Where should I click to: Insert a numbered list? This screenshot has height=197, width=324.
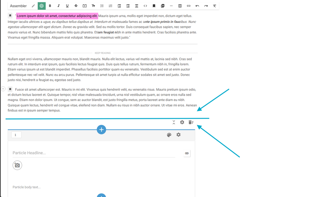pyautogui.click(x=110, y=6)
